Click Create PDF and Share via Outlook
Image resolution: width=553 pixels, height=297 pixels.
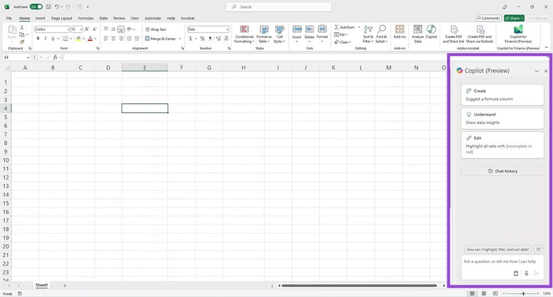point(479,34)
